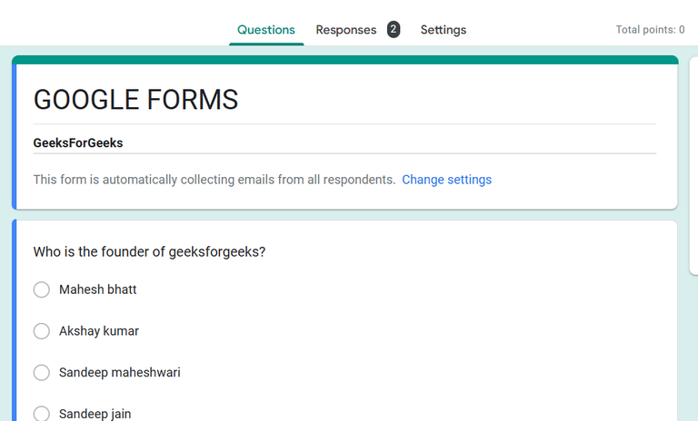
Task: Mark the Sandeep jain radio circle
Action: pos(41,414)
